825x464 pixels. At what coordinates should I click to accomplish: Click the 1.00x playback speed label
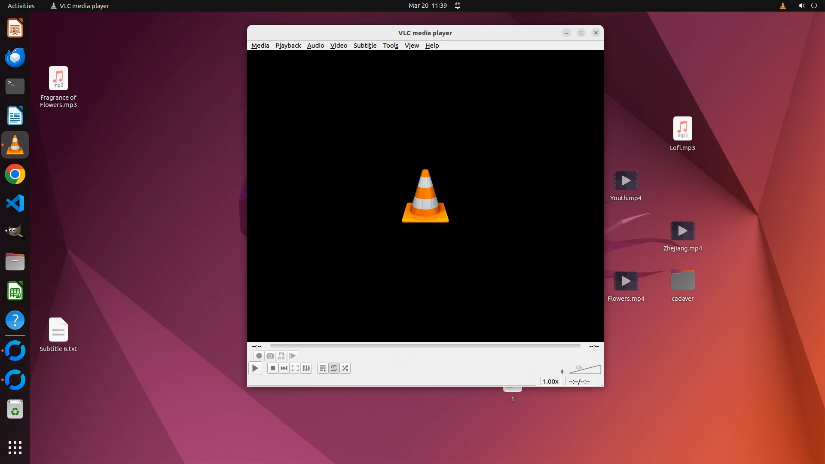tap(550, 382)
